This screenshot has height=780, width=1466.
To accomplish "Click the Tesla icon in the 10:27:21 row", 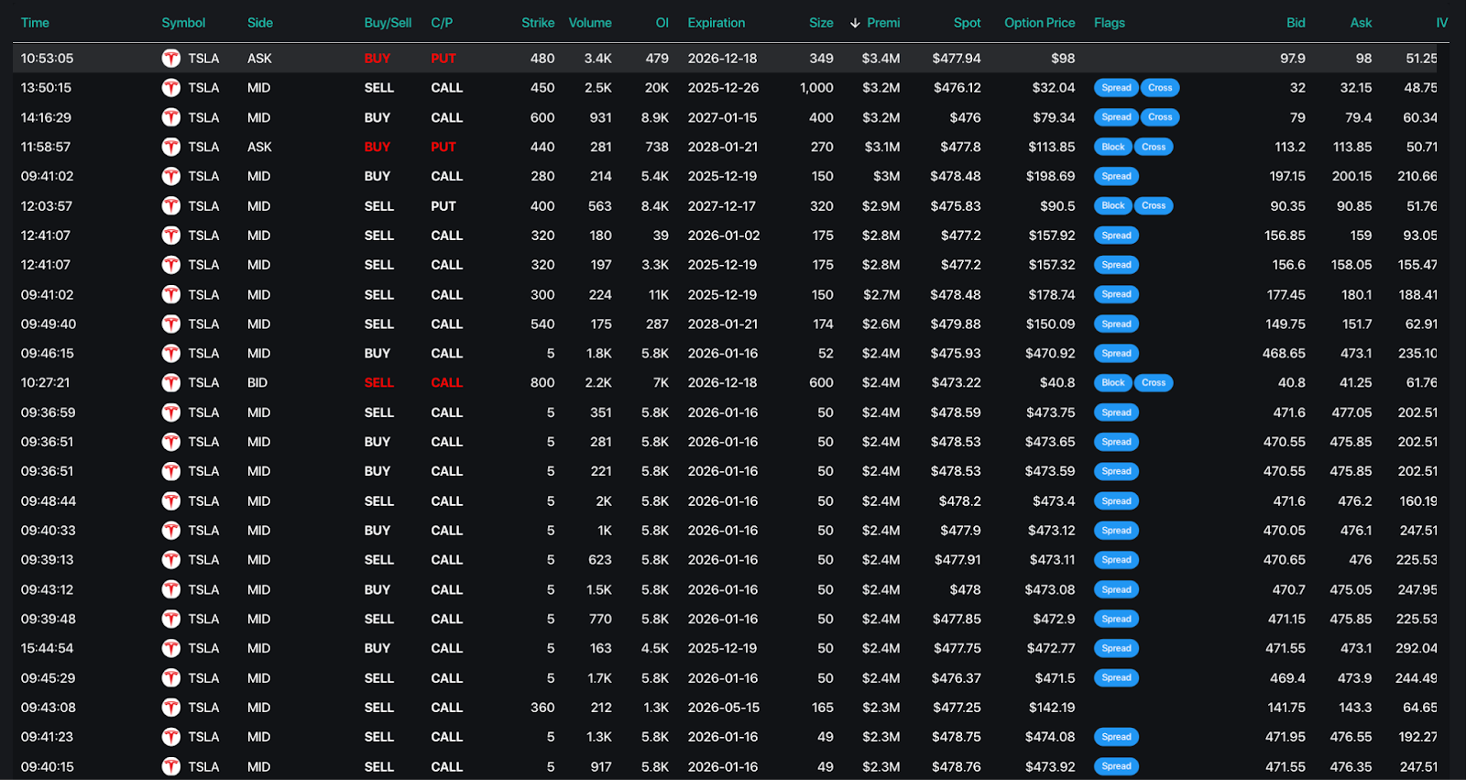I will click(x=171, y=383).
